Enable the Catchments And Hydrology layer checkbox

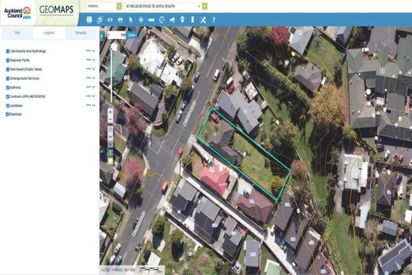[8, 51]
